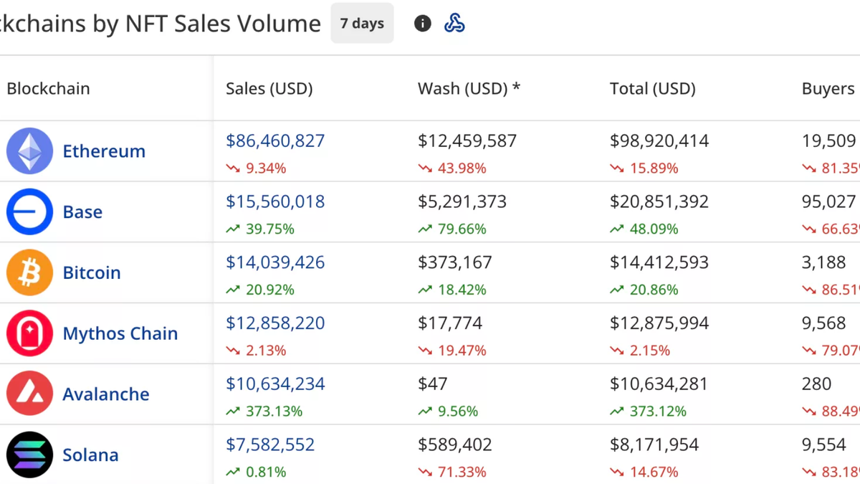
Task: Click the blue knot icon in header
Action: coord(454,24)
